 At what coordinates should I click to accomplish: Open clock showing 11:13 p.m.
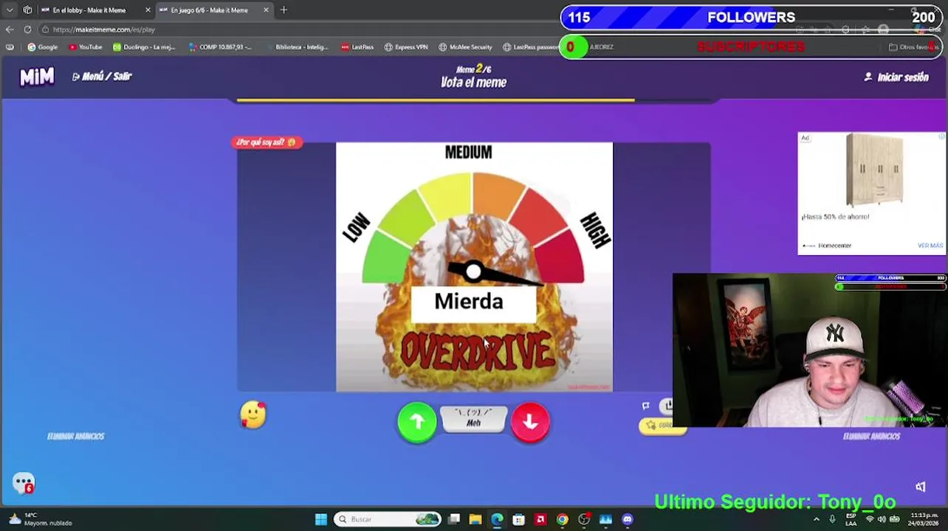click(924, 519)
